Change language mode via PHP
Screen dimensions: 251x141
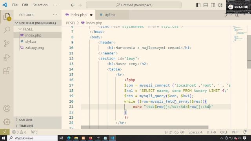point(235,132)
